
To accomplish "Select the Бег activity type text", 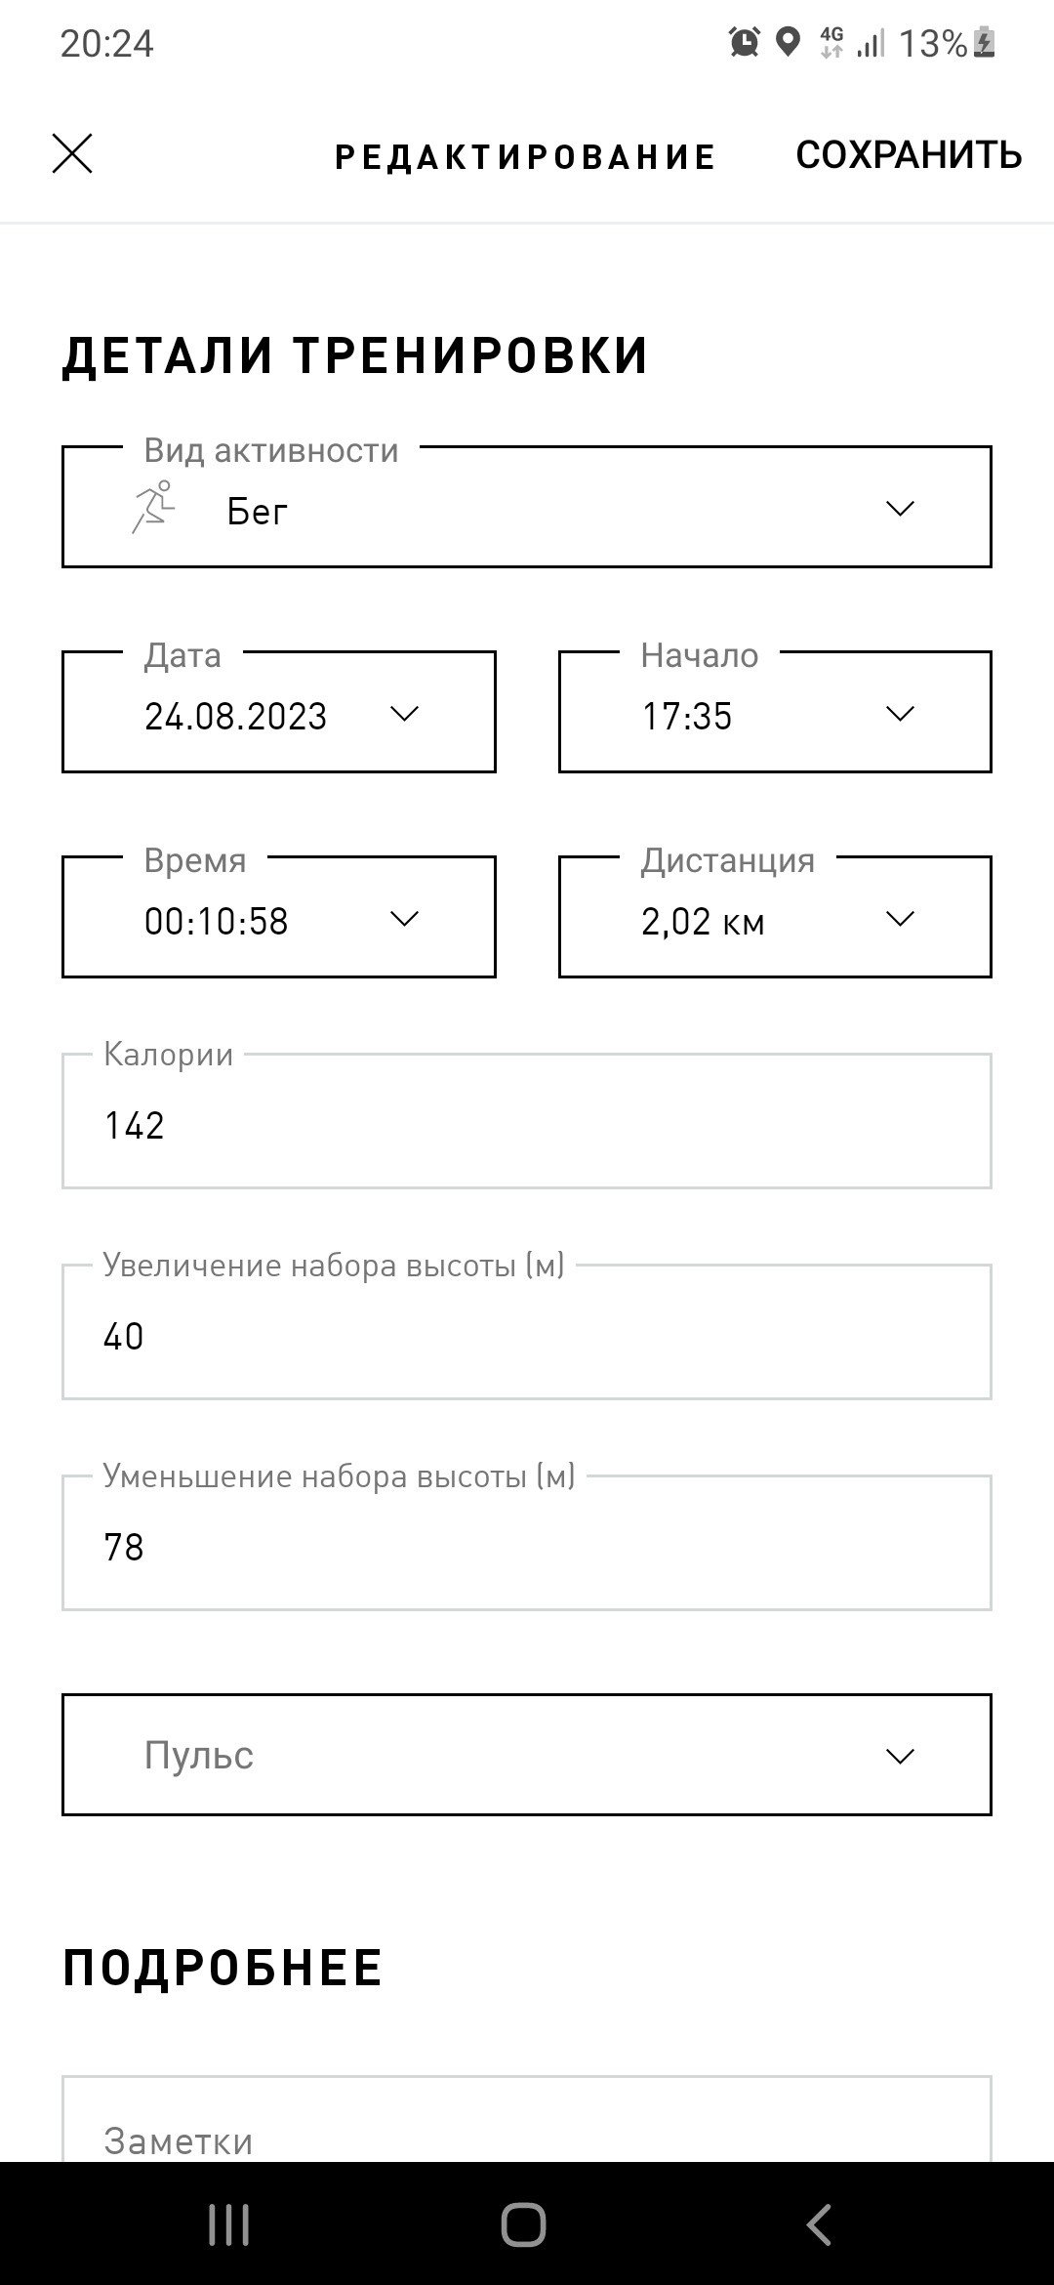I will (258, 511).
